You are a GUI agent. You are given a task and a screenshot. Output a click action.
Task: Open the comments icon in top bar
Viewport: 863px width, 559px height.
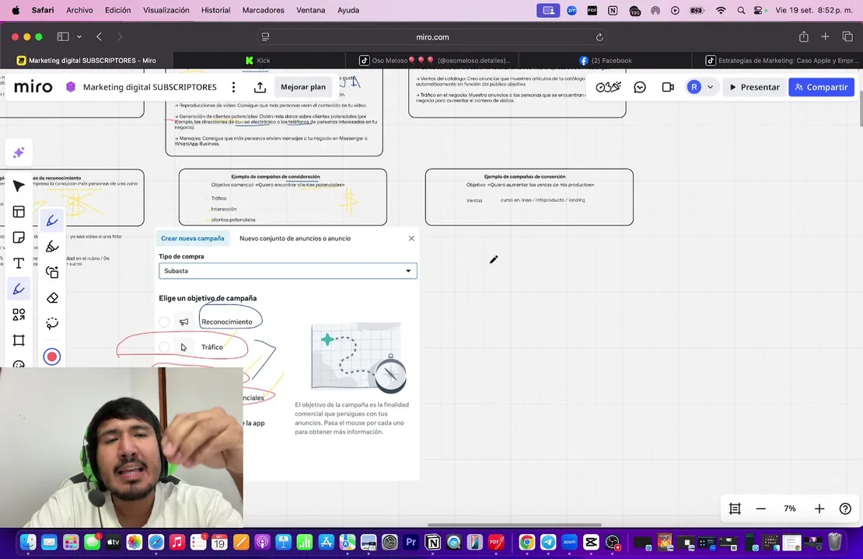tap(640, 87)
